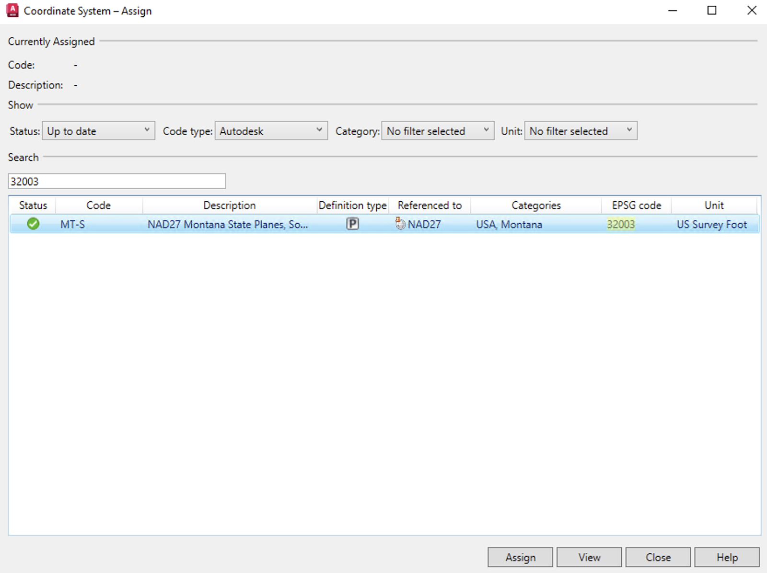
Task: Expand the Code type Autodesk dropdown
Action: (271, 131)
